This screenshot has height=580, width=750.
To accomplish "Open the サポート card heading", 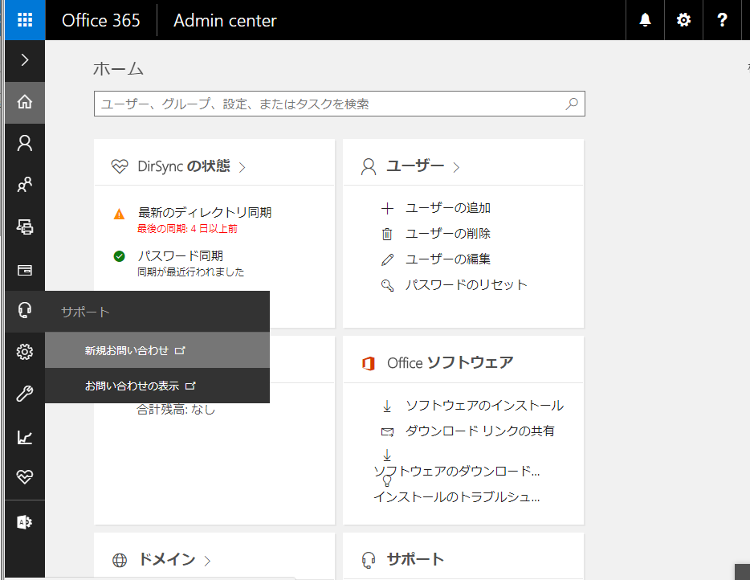I will click(x=415, y=559).
